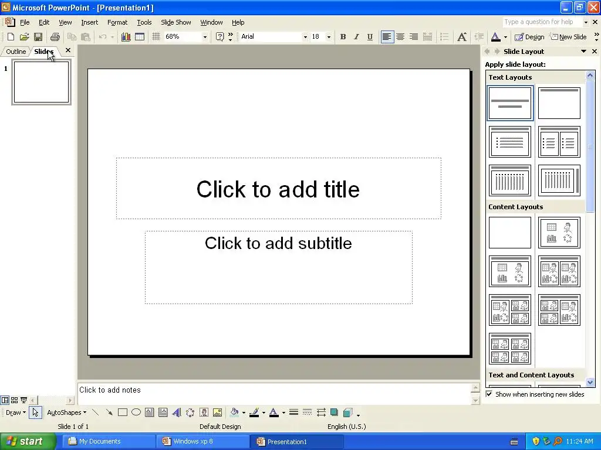Screen dimensions: 601x450
Task: Select the Oval drawing tool
Action: pos(136,412)
